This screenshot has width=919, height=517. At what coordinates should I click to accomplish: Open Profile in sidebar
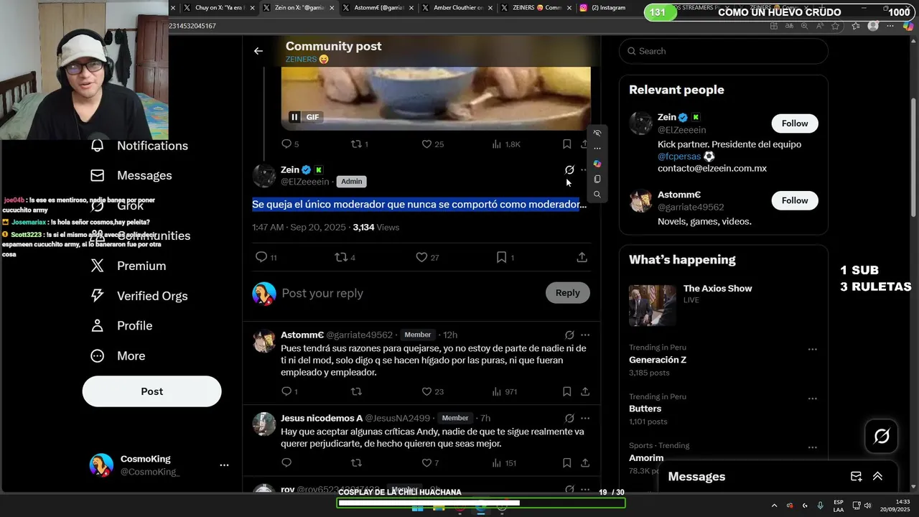121,326
